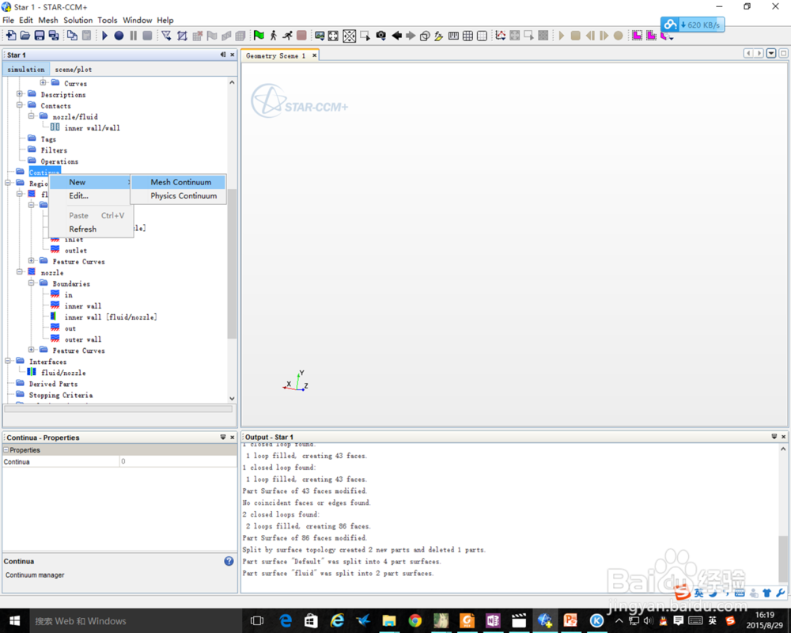This screenshot has height=633, width=791.
Task: Click the green flag Initialize Solution icon
Action: [x=259, y=36]
